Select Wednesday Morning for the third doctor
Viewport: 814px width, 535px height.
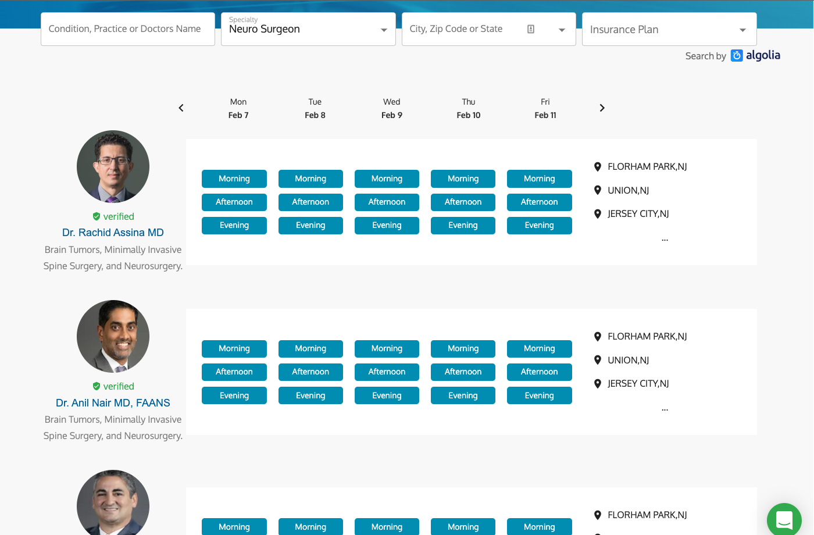coord(387,526)
